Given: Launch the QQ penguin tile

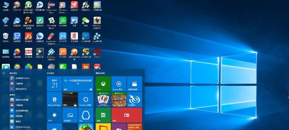Looking at the screenshot, I should tap(86, 115).
